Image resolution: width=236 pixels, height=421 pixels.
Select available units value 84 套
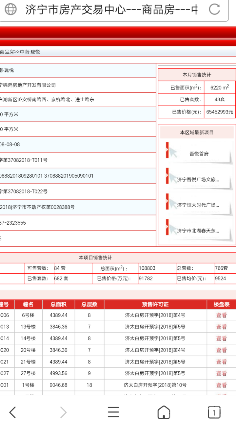click(x=60, y=268)
